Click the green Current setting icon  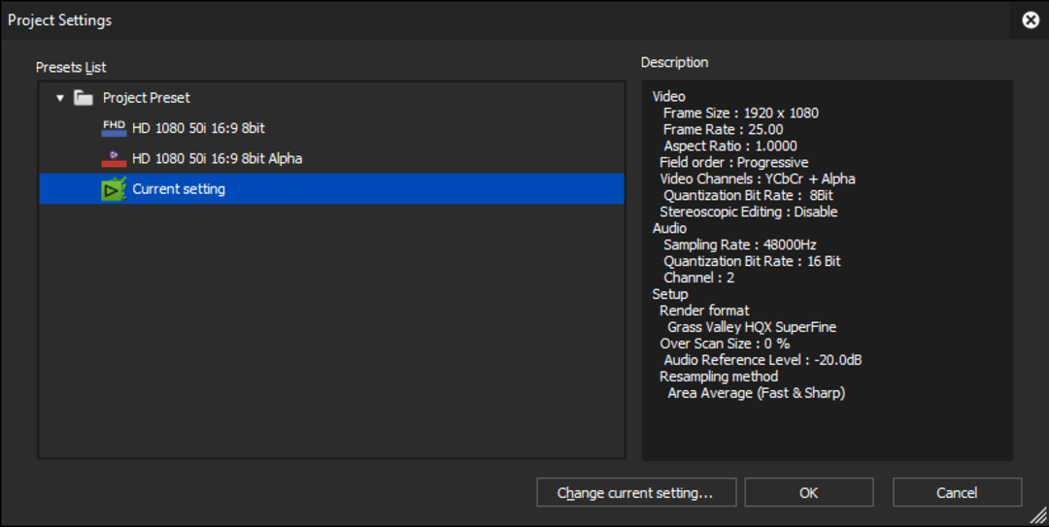coord(114,189)
